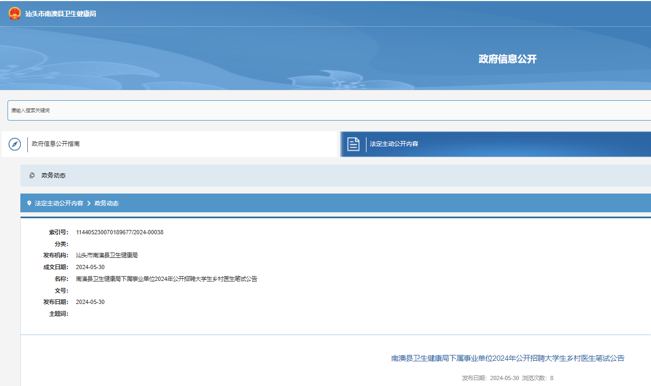Click the blue article title heading
651x386 pixels.
[507, 358]
